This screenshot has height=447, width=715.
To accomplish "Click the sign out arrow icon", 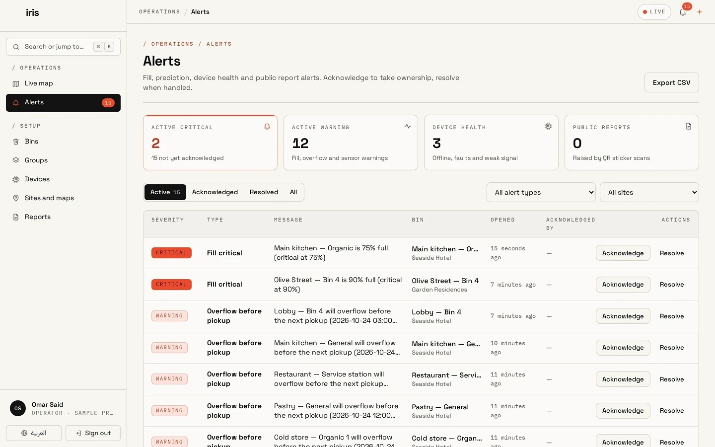I will pos(78,433).
